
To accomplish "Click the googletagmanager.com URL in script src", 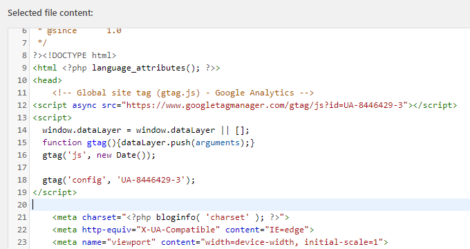I will 265,105.
